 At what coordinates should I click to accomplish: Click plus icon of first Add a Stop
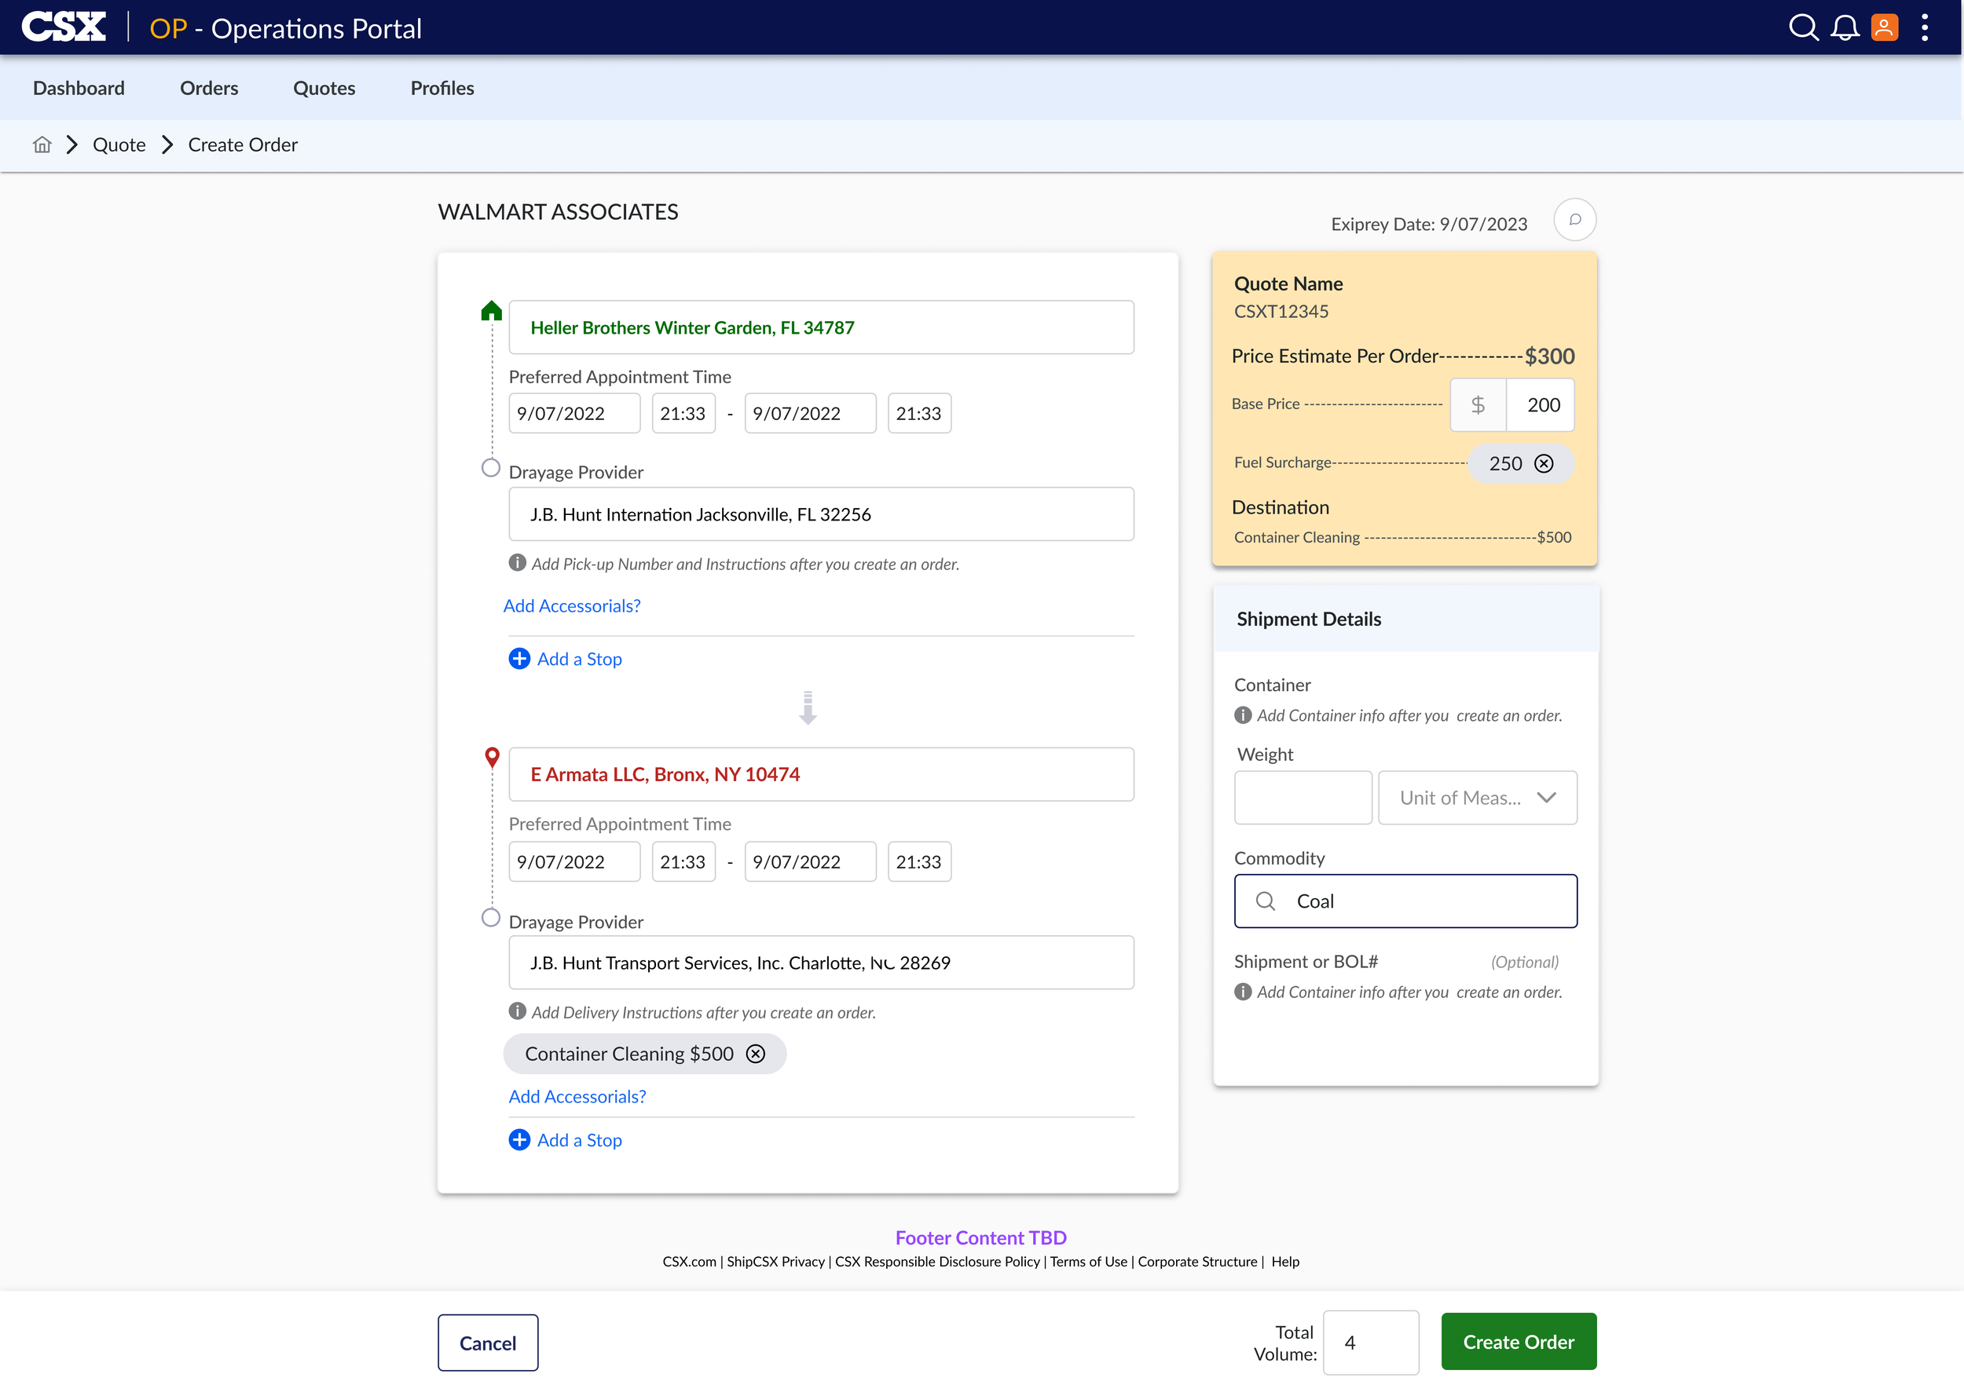point(519,659)
